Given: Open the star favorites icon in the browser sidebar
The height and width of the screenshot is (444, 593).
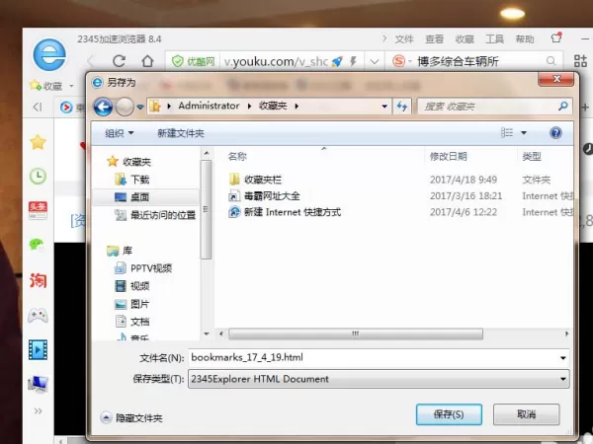Looking at the screenshot, I should [x=38, y=142].
